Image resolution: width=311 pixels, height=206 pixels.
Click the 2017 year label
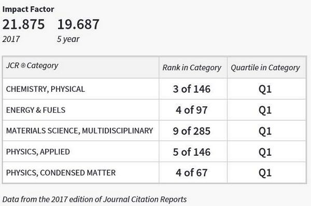[x=11, y=39]
